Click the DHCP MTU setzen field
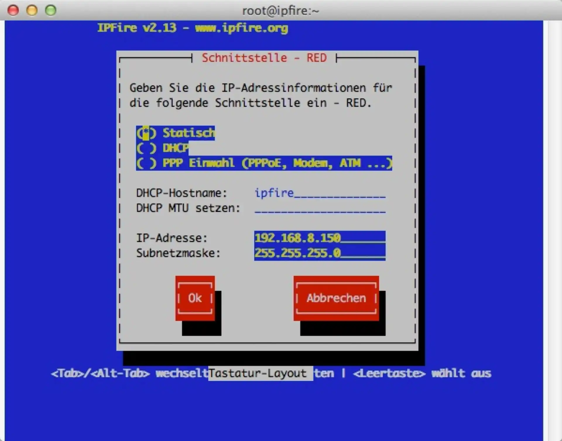562x441 pixels. click(x=320, y=208)
